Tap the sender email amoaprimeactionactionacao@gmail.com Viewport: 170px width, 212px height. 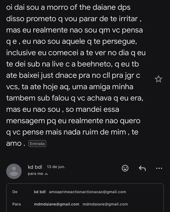click(87, 192)
